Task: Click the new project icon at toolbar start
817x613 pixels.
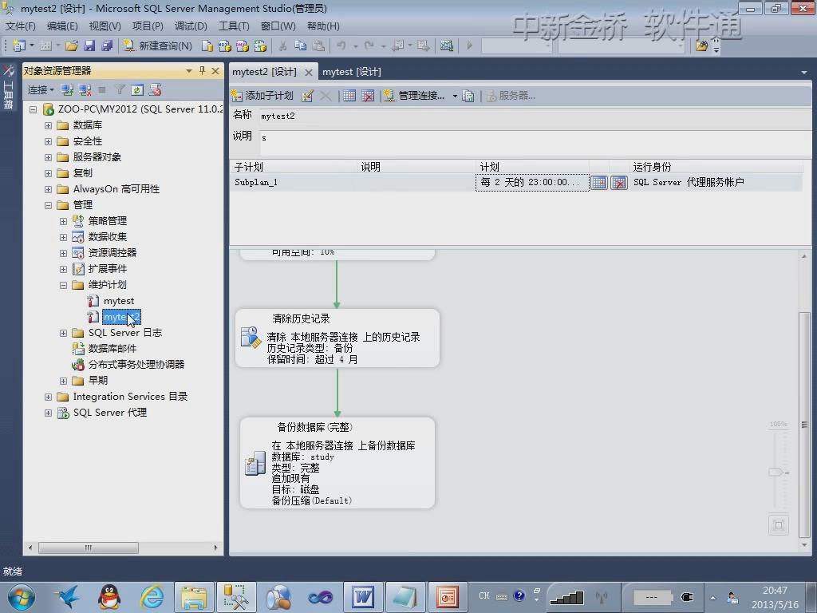Action: [19, 45]
